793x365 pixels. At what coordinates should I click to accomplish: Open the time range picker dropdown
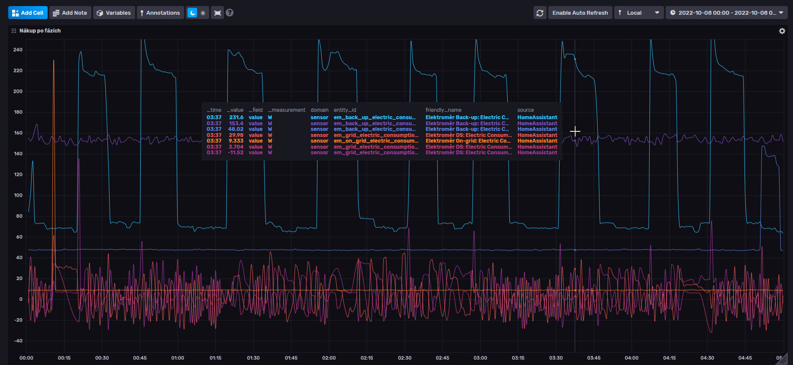(x=726, y=13)
